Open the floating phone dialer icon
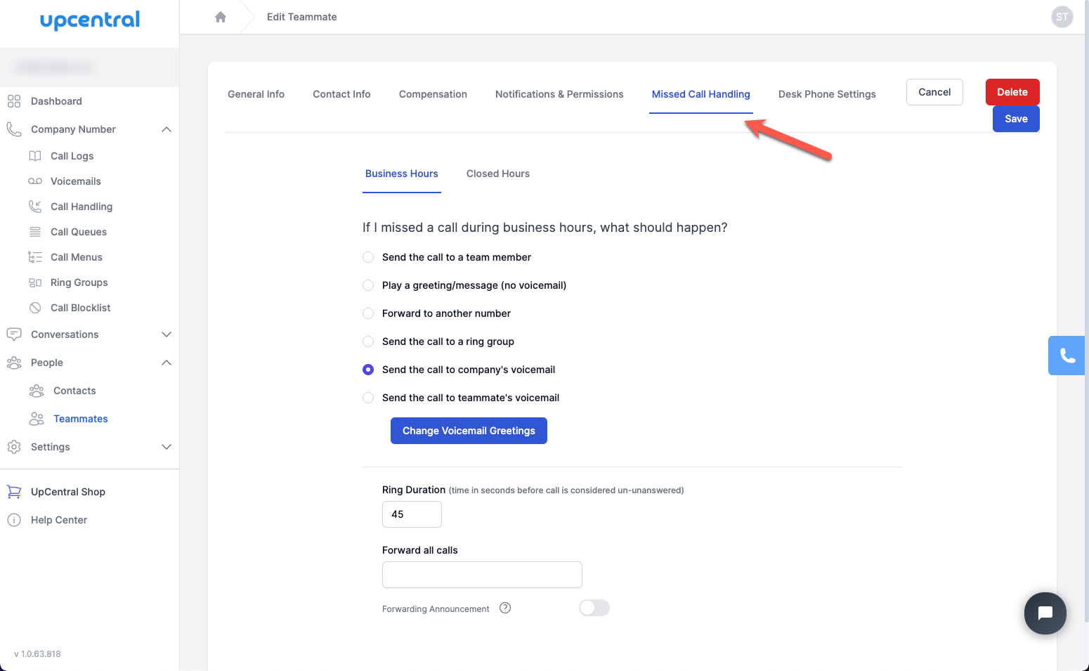Viewport: 1089px width, 671px height. [x=1067, y=356]
